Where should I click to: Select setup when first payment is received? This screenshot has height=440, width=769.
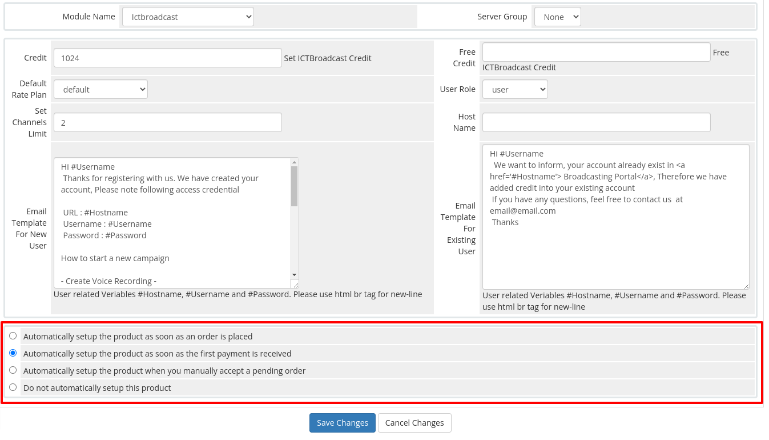(13, 353)
